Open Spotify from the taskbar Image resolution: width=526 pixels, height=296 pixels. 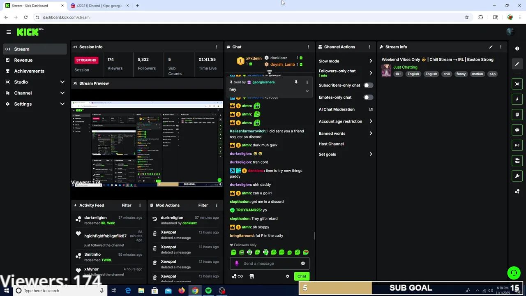click(208, 291)
